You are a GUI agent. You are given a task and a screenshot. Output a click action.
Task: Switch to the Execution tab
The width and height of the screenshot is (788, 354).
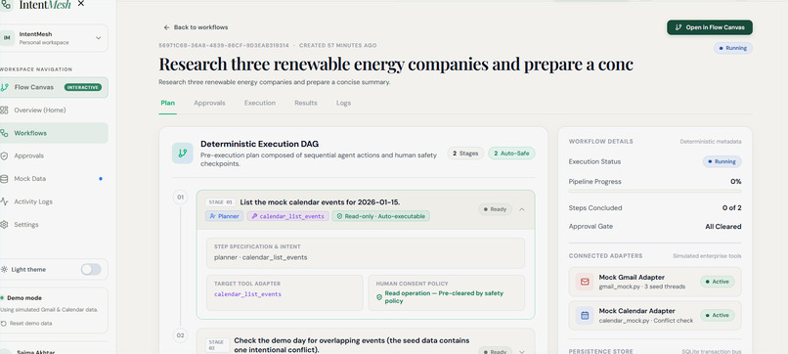pos(260,103)
